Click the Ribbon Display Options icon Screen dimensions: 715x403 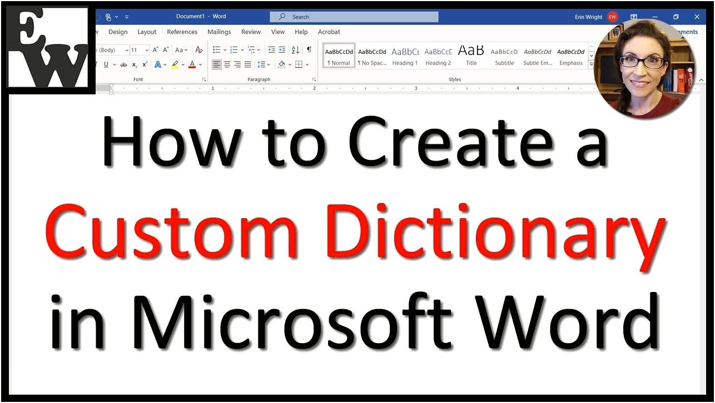tap(633, 17)
